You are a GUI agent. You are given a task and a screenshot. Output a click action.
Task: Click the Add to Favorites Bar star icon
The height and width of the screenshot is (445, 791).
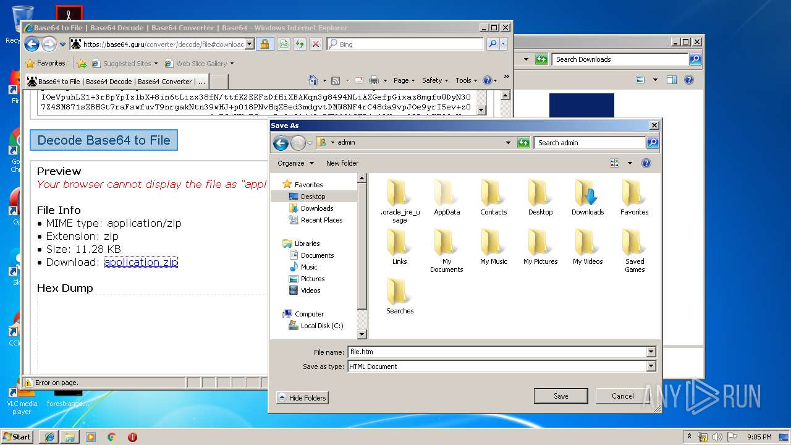pos(81,63)
